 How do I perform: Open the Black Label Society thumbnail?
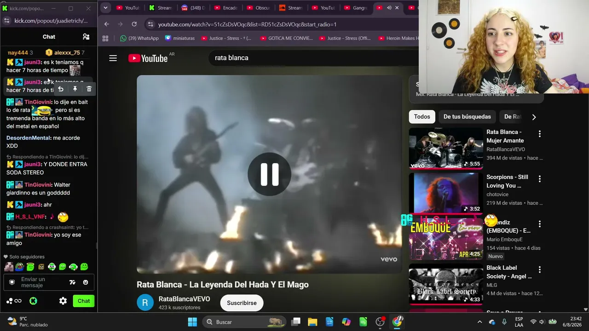coord(446,284)
